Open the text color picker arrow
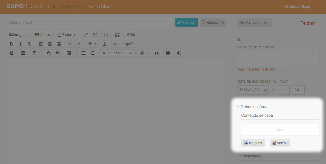 click(x=135, y=53)
